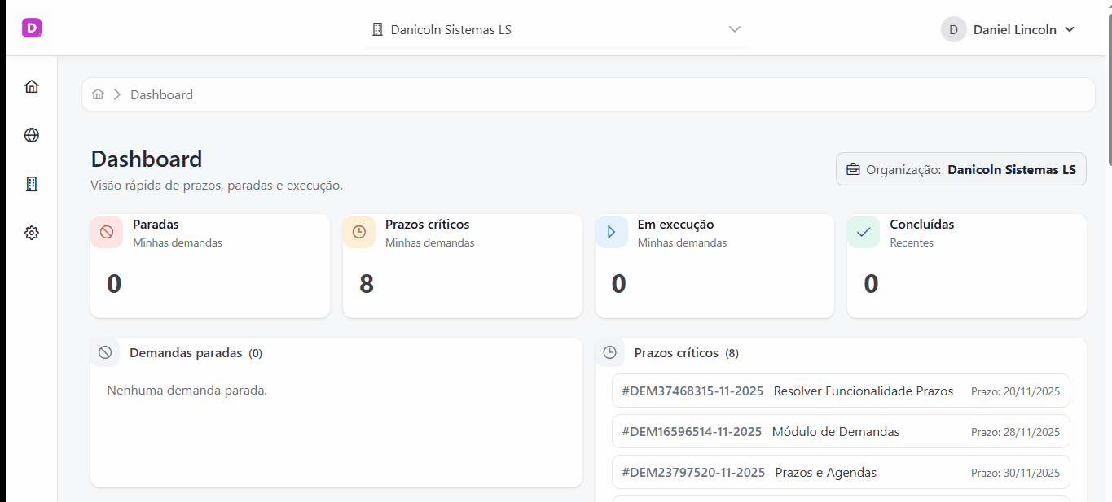Screen dimensions: 1112x502
Task: Click the clock icon on the Prazos críticos card
Action: 358,232
